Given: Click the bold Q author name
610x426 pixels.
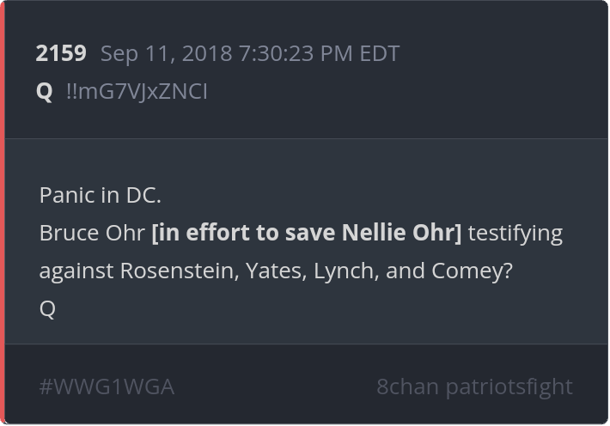Looking at the screenshot, I should [44, 92].
